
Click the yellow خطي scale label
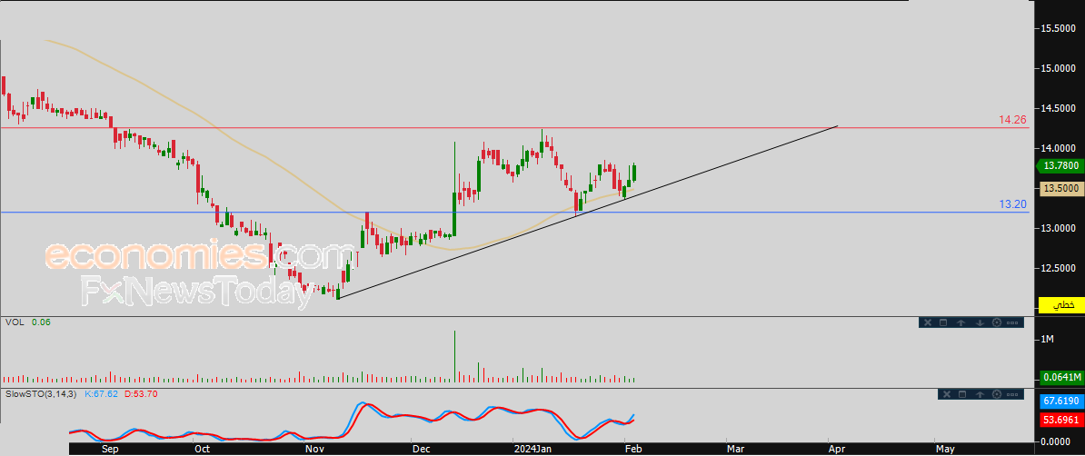coord(1060,305)
